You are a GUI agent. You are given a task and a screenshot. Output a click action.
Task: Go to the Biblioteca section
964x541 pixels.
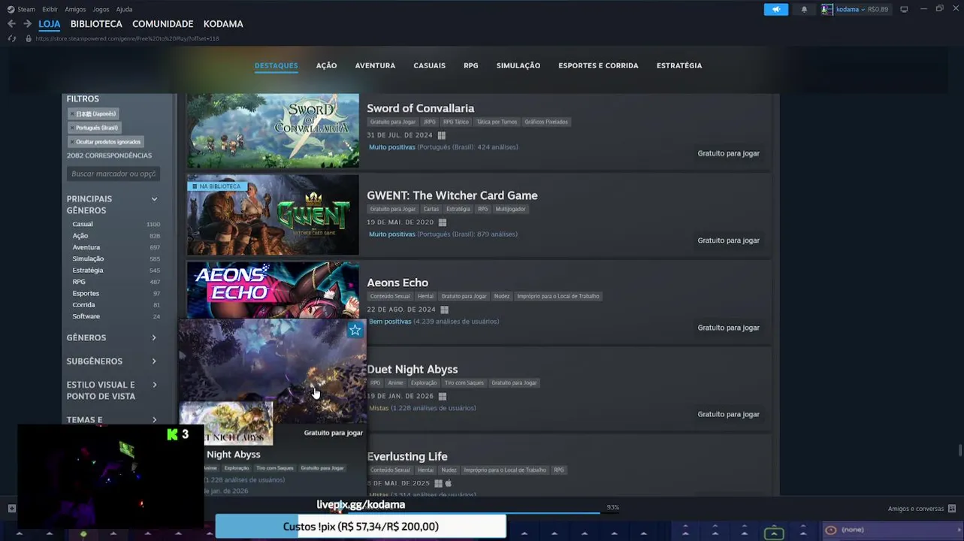96,24
